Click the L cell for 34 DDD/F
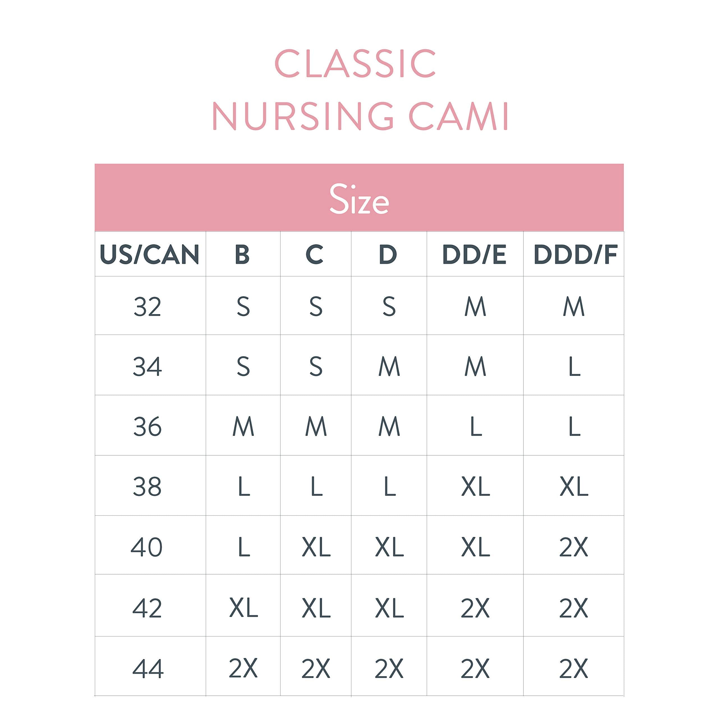718x718 pixels. pyautogui.click(x=574, y=367)
